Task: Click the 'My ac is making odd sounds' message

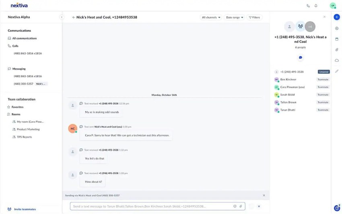Action: 102,112
